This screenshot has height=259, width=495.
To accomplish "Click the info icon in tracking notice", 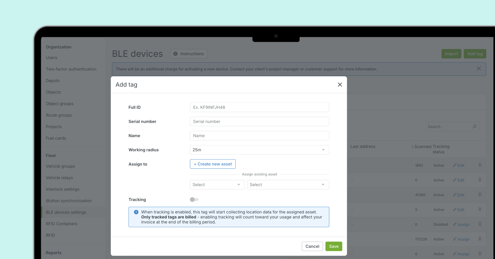I will pos(136,212).
